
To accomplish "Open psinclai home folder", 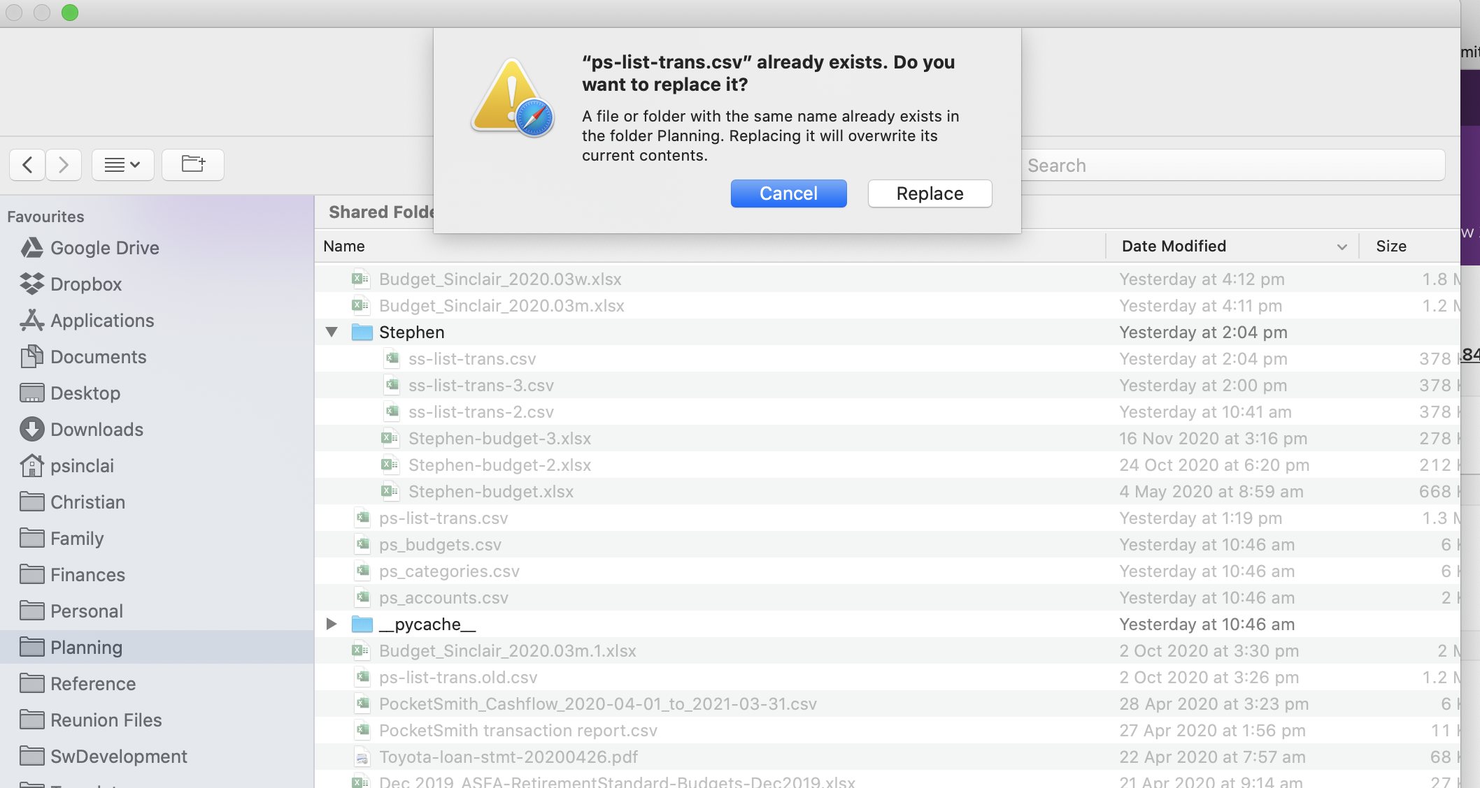I will [82, 466].
